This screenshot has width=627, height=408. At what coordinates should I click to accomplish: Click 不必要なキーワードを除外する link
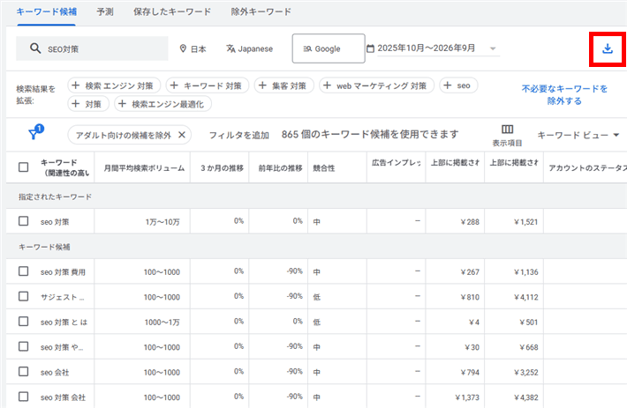564,95
